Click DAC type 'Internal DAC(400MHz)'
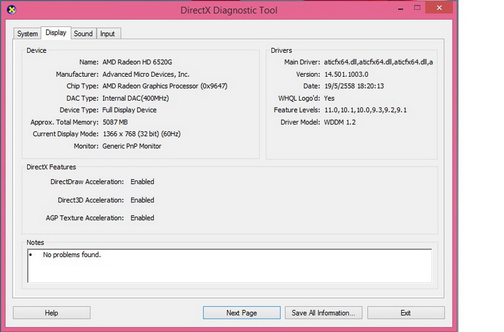 [x=135, y=98]
